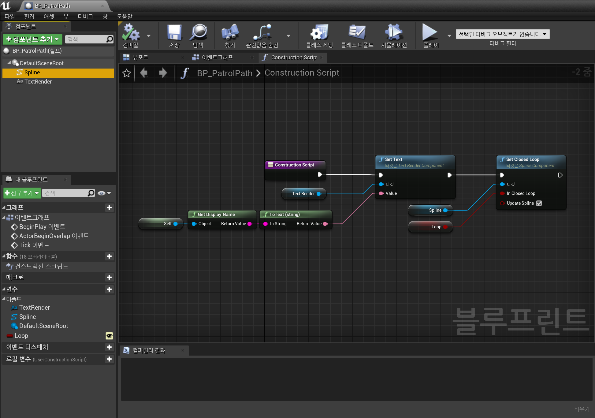Image resolution: width=595 pixels, height=418 pixels.
Task: Collapse the DefaultSceneRoot tree arrow
Action: pos(9,63)
